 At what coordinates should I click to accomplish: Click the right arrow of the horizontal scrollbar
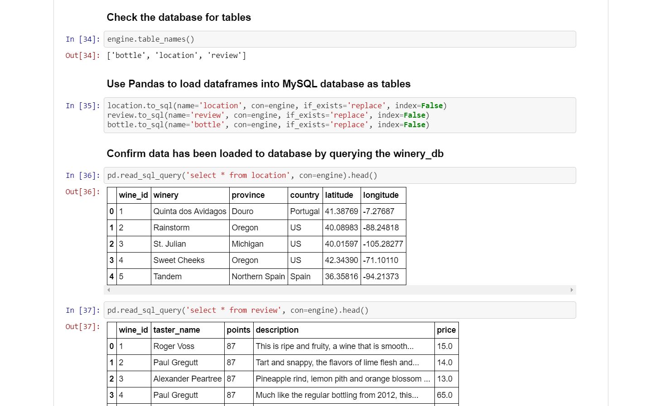(572, 290)
